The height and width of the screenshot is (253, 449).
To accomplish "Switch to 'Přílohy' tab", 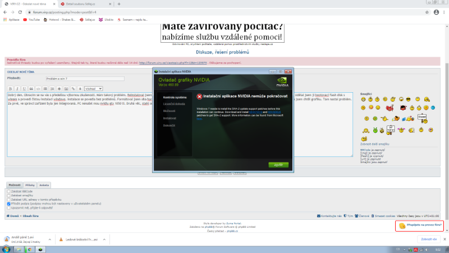I will 30,185.
